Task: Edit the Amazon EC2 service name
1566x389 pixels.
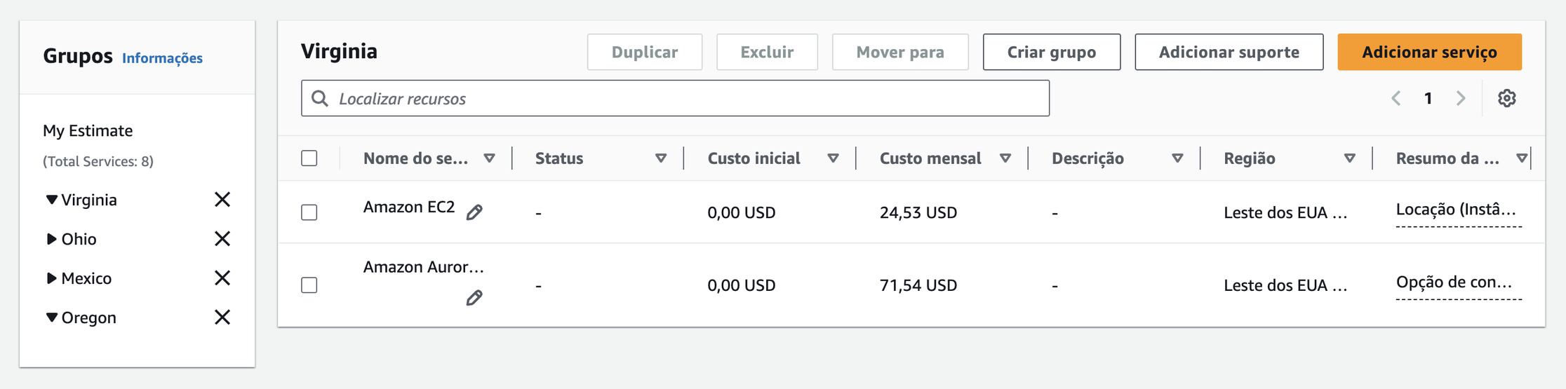Action: pyautogui.click(x=474, y=212)
